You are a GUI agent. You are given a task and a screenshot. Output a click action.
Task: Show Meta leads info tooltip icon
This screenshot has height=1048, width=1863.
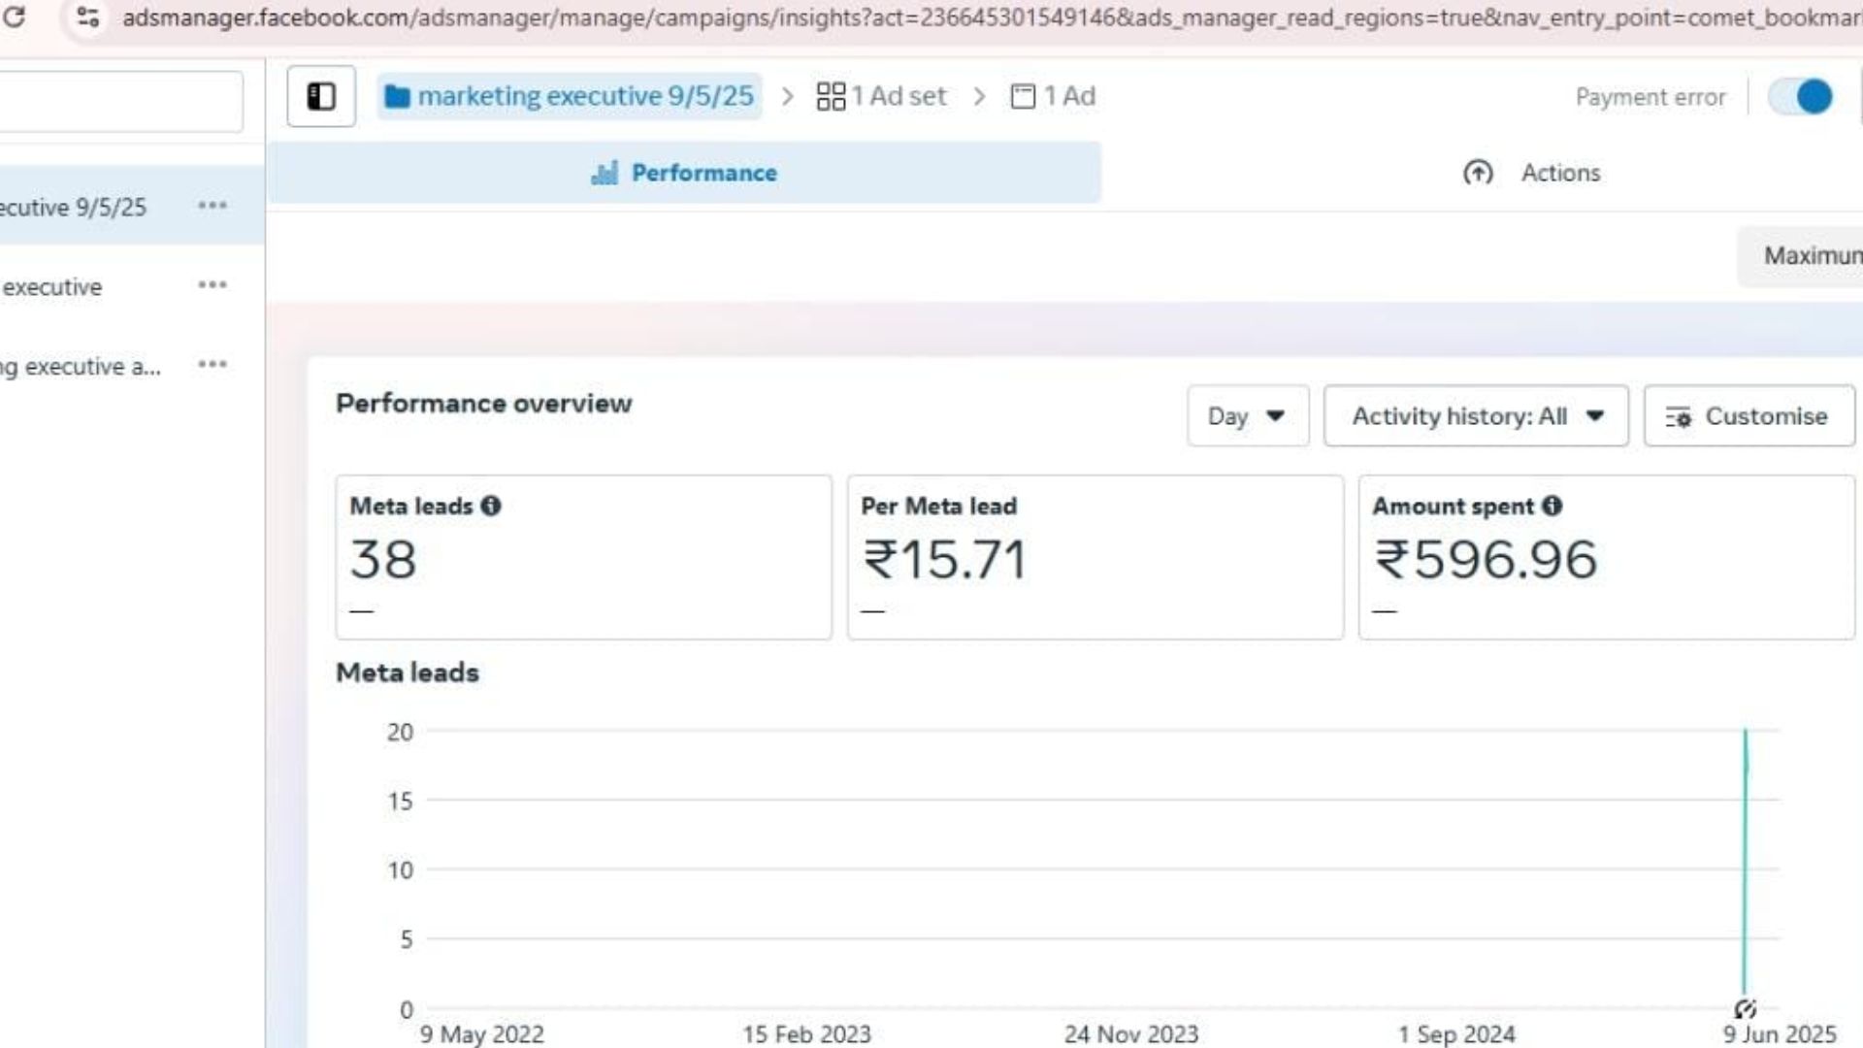pyautogui.click(x=491, y=506)
